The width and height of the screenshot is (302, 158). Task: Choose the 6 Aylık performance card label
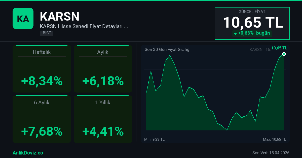pyautogui.click(x=42, y=103)
